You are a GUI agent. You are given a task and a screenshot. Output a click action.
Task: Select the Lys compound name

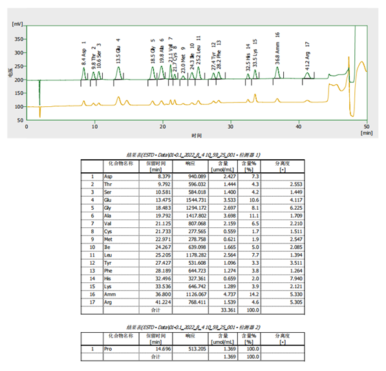(x=107, y=287)
